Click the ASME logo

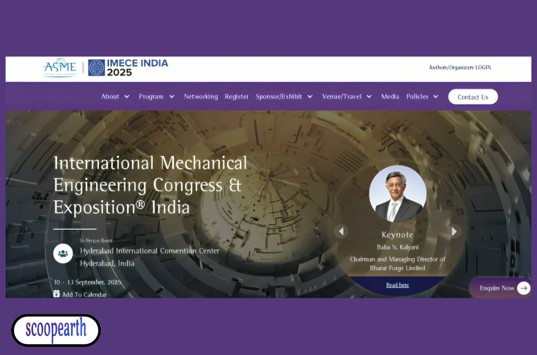(x=59, y=68)
